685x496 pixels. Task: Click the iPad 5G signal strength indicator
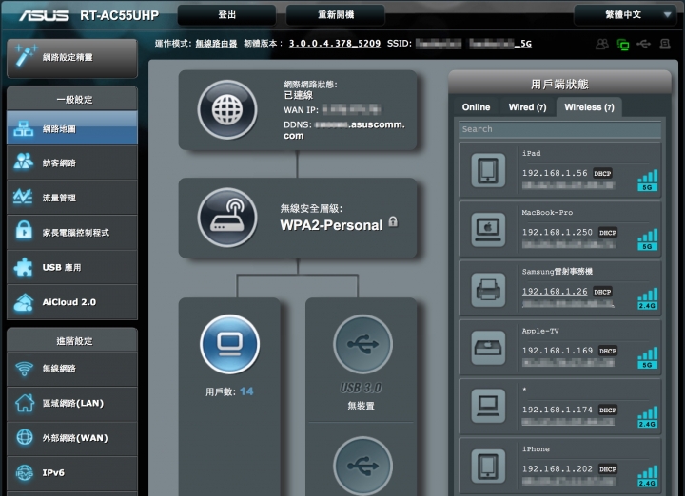(648, 181)
